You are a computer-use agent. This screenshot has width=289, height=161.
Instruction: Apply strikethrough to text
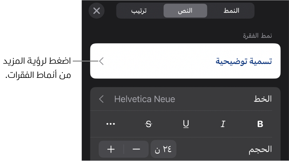click(149, 124)
